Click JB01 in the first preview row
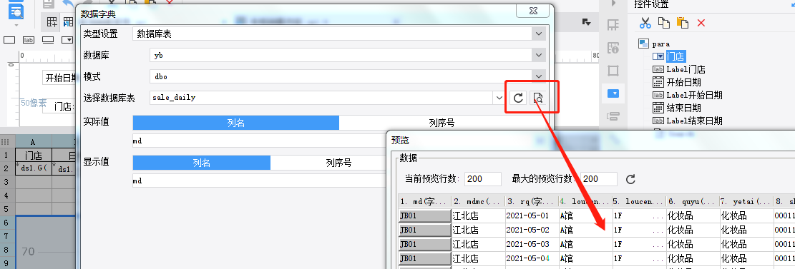The width and height of the screenshot is (795, 269). pos(425,216)
